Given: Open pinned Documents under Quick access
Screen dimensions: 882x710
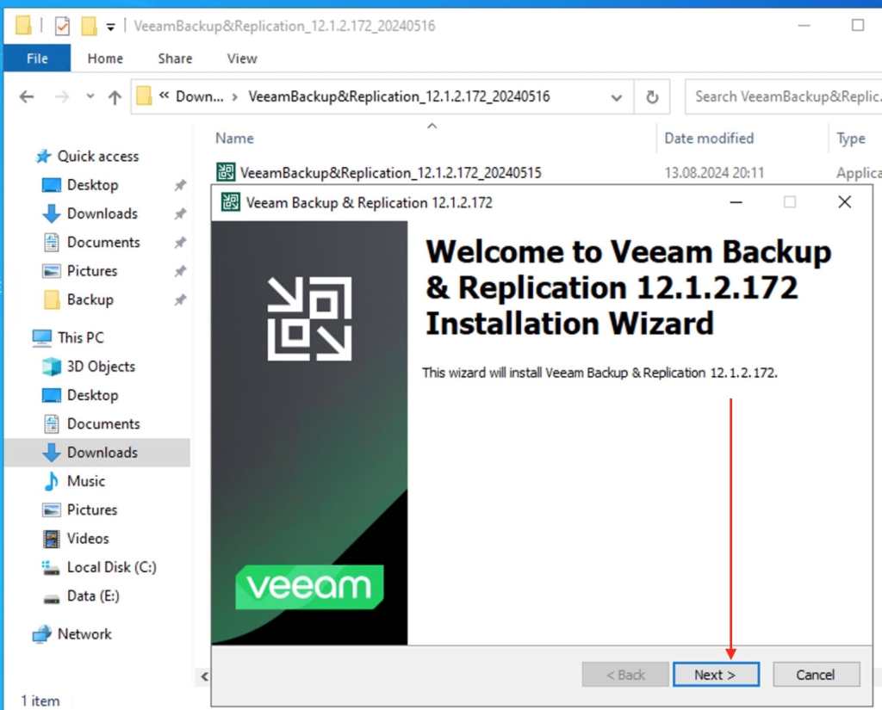Looking at the screenshot, I should (103, 243).
